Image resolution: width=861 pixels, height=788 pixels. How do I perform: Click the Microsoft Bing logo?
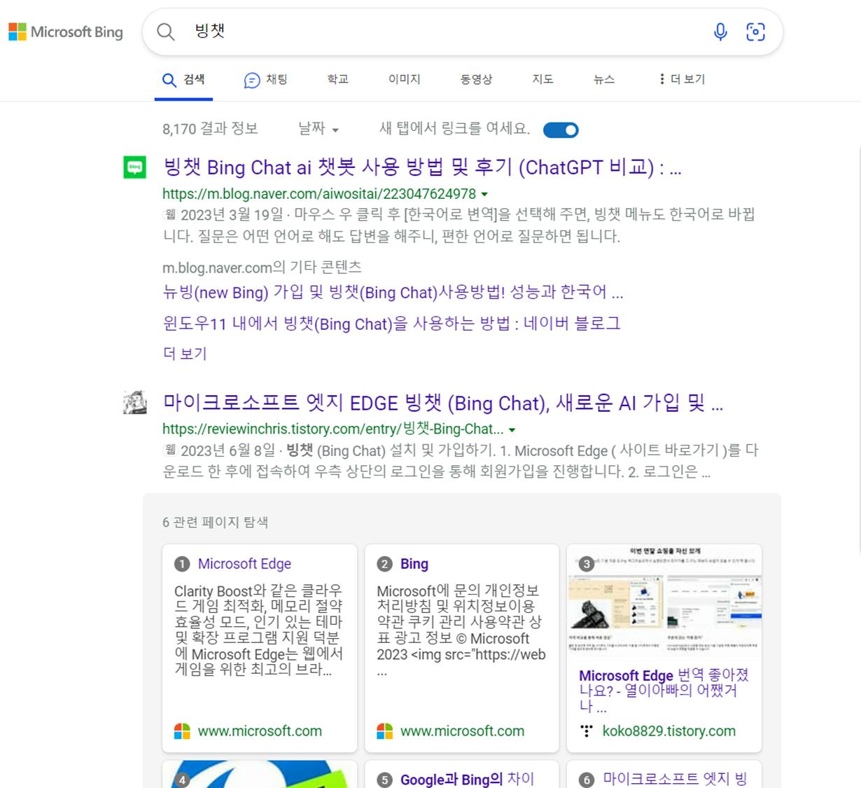coord(66,32)
